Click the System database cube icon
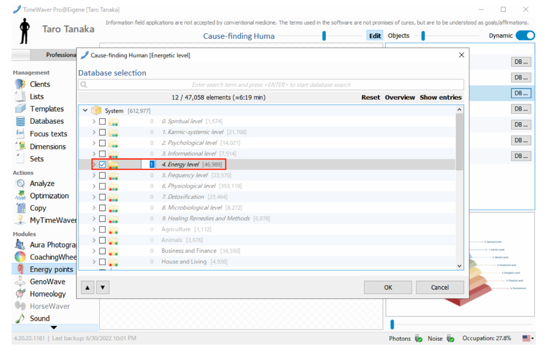This screenshot has width=550, height=353. (x=96, y=111)
